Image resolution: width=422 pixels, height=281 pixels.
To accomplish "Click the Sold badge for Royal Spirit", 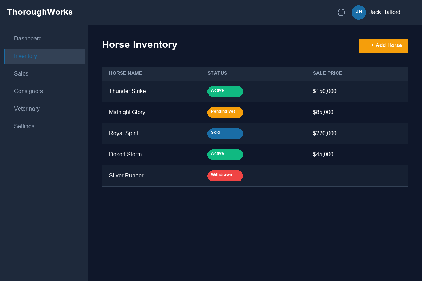I will click(225, 133).
